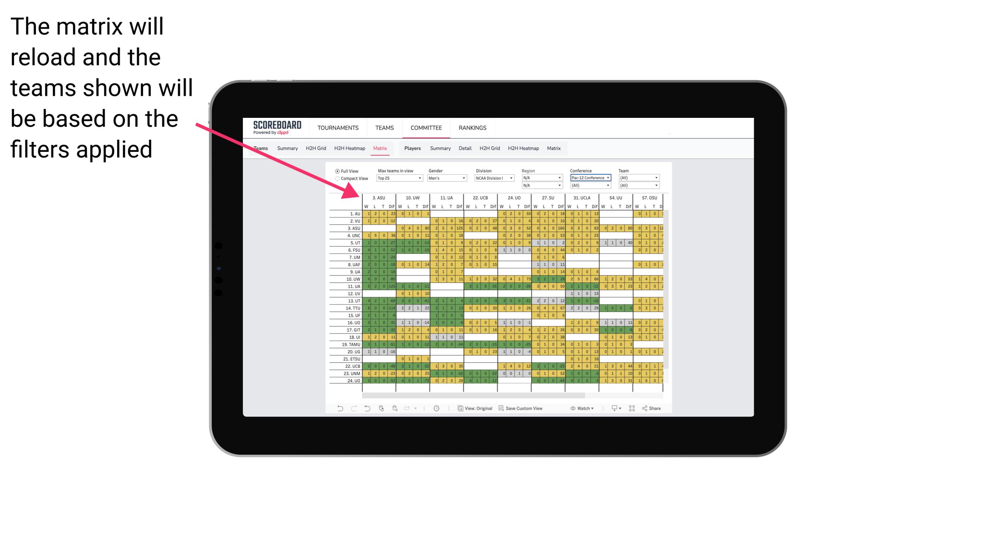993x534 pixels.
Task: Click the Share icon button
Action: click(x=653, y=410)
